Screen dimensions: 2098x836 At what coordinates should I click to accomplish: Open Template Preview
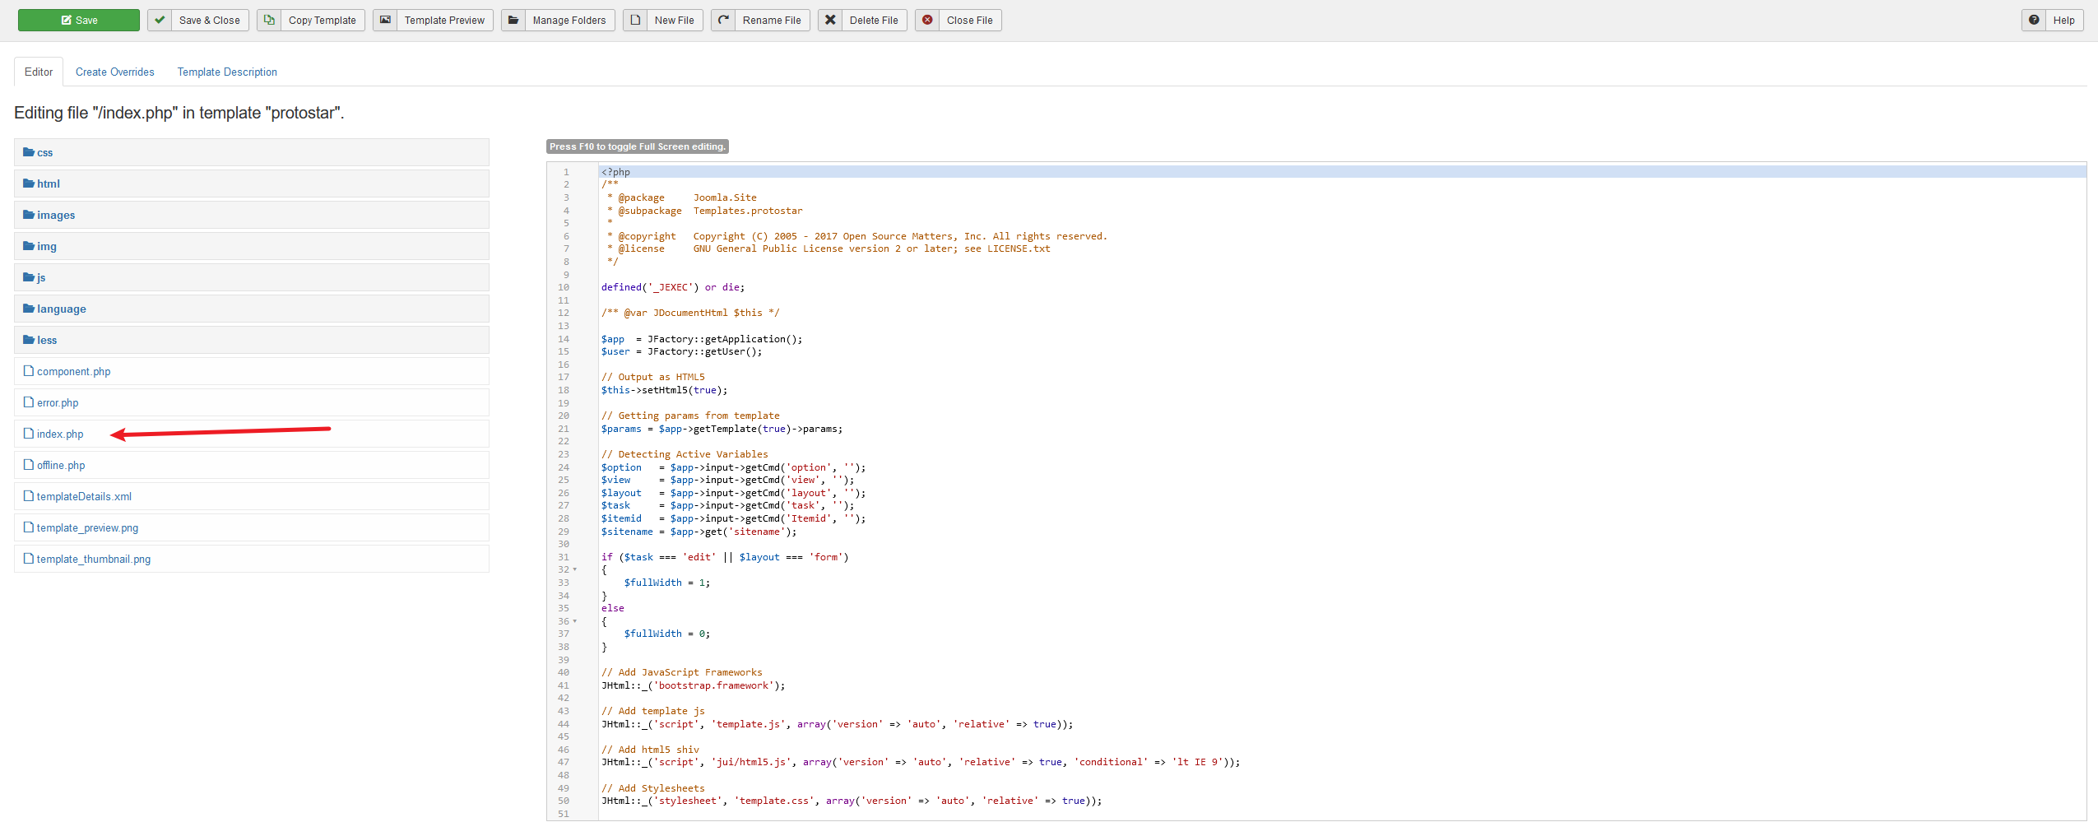(433, 21)
